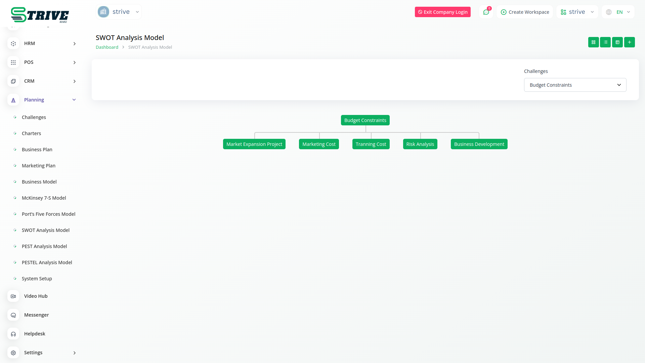Select the Risk Analysis node
The image size is (645, 363).
(420, 144)
